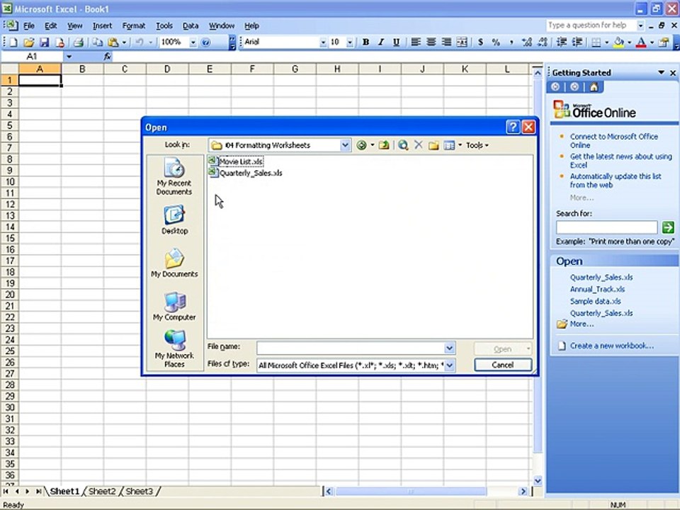Open the Tools dropdown in dialog
680x510 pixels.
coord(477,145)
